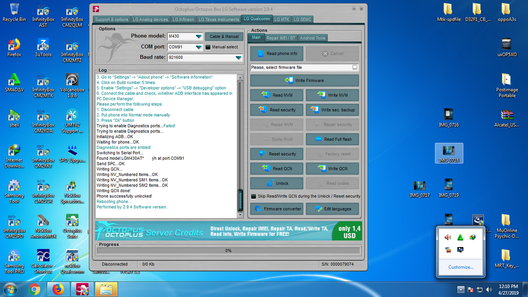Select the IMG_0718 image file on desktop

click(449, 153)
